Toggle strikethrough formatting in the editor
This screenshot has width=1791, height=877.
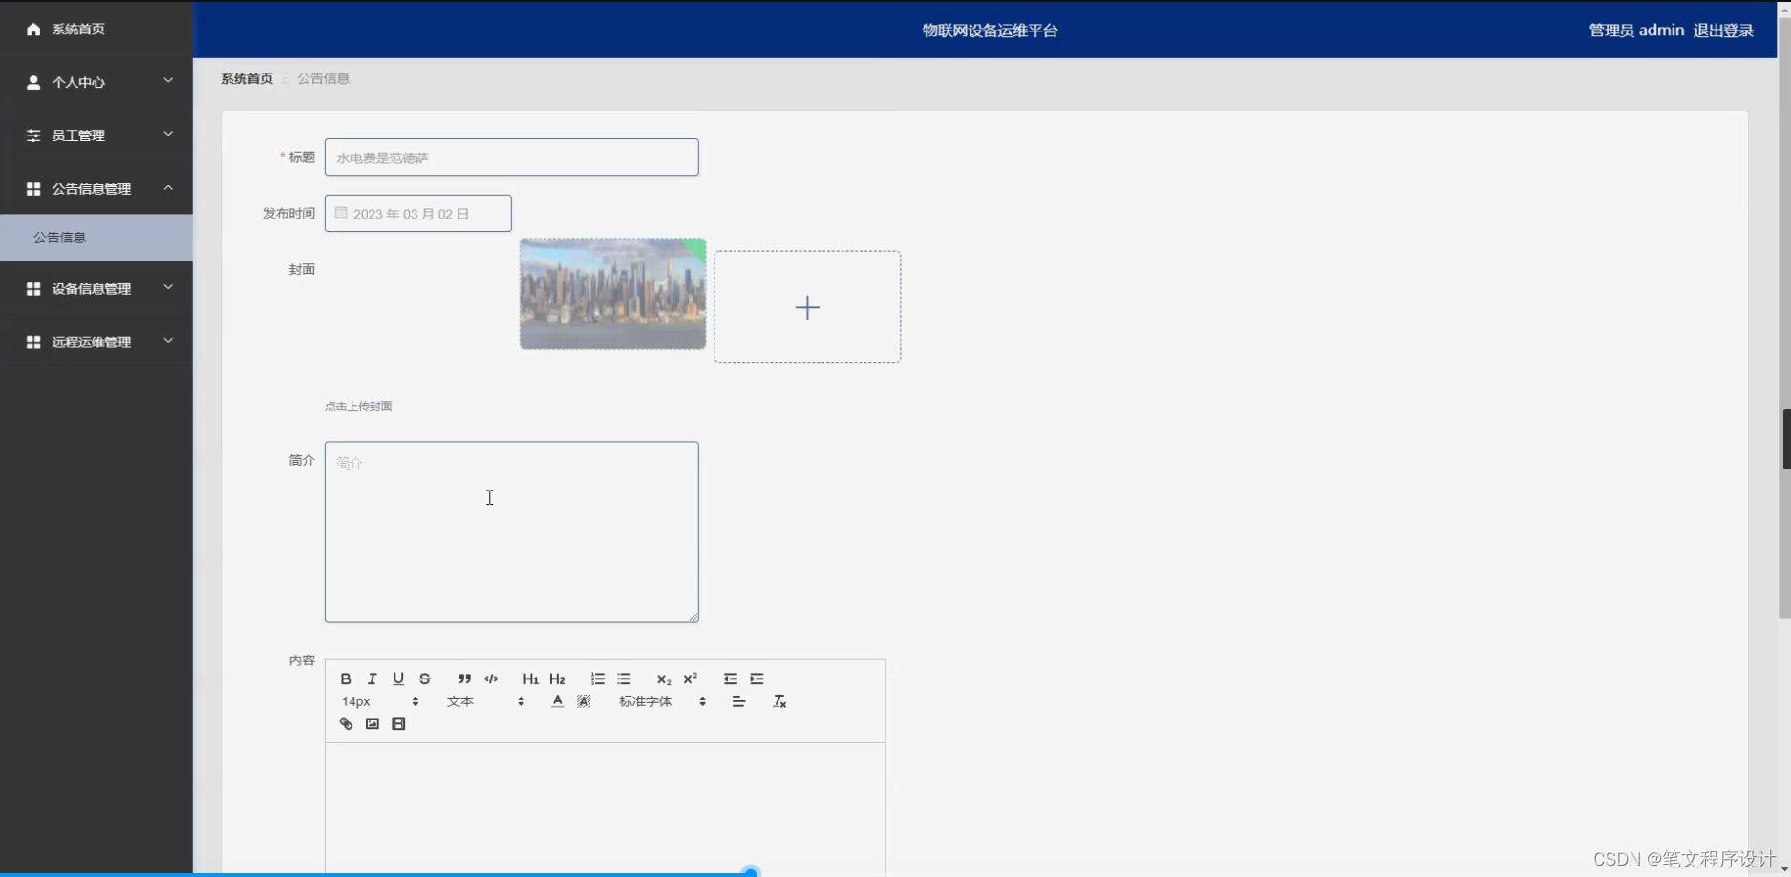(425, 679)
